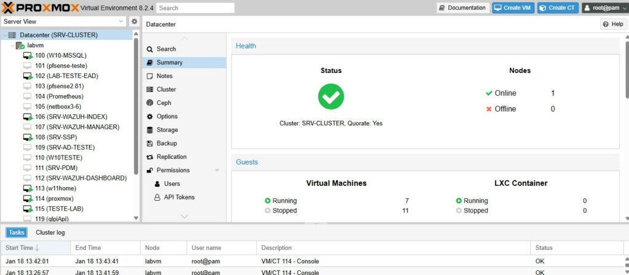Open the Server View dropdown

point(122,21)
